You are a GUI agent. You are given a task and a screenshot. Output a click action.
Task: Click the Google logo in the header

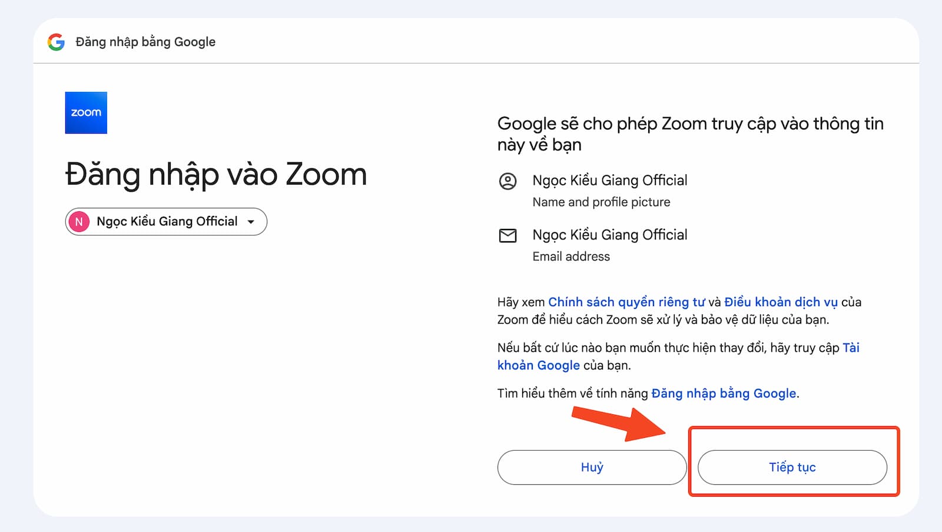[x=56, y=41]
